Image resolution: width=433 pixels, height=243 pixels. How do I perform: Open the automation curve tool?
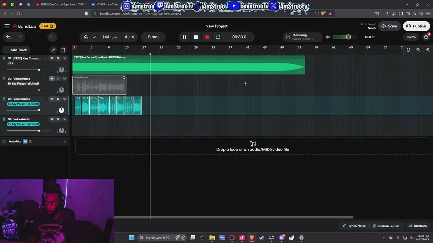[x=53, y=50]
